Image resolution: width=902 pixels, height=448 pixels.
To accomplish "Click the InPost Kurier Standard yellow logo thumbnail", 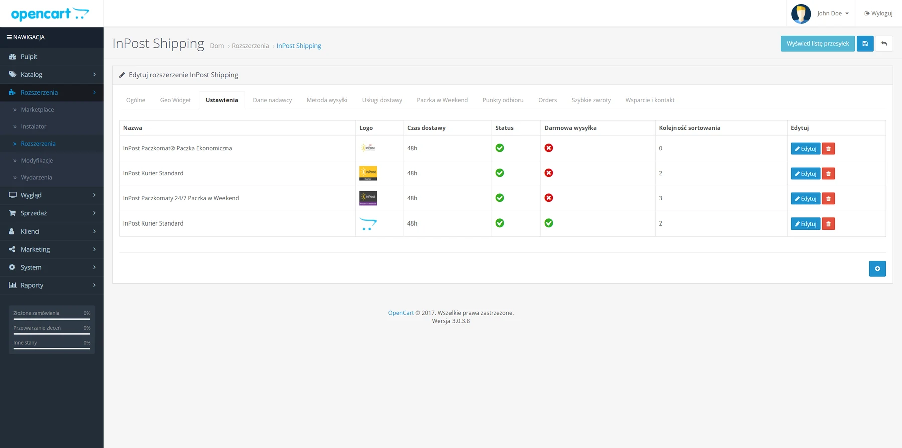I will pos(368,173).
